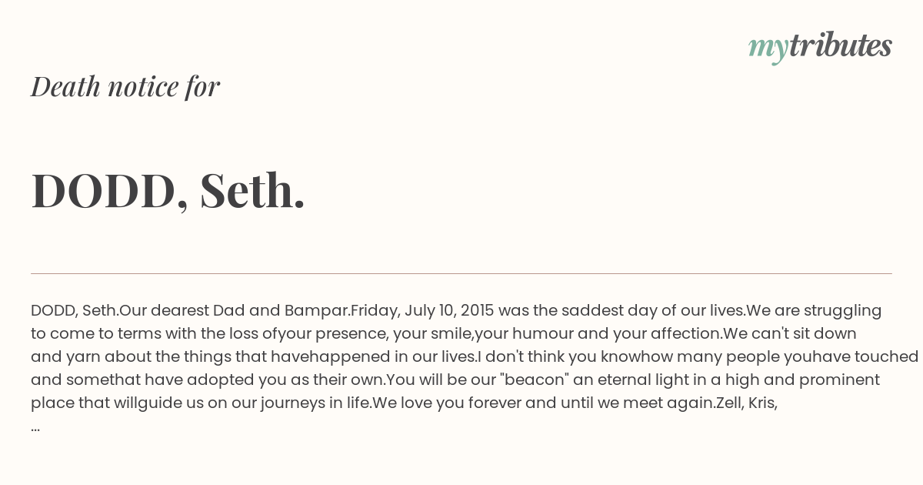
Task: Click the word "DODD" in the large title
Action: click(x=104, y=189)
